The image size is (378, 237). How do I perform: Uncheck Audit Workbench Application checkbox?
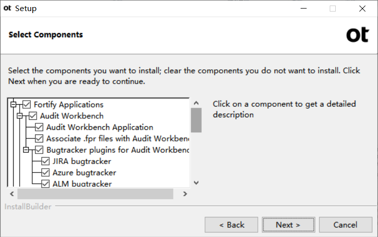[x=39, y=127]
